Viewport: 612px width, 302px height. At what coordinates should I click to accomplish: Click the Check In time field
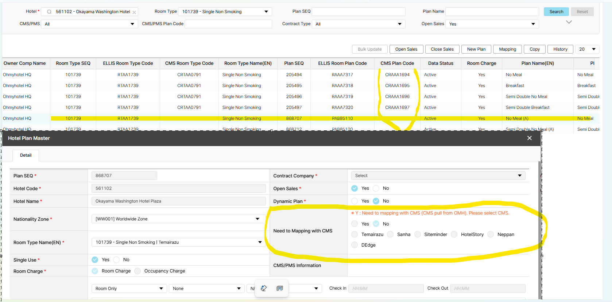386,289
